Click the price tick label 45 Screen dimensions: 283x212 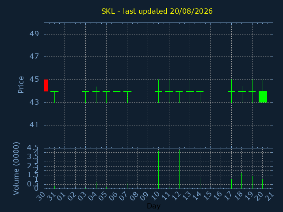[34, 79]
